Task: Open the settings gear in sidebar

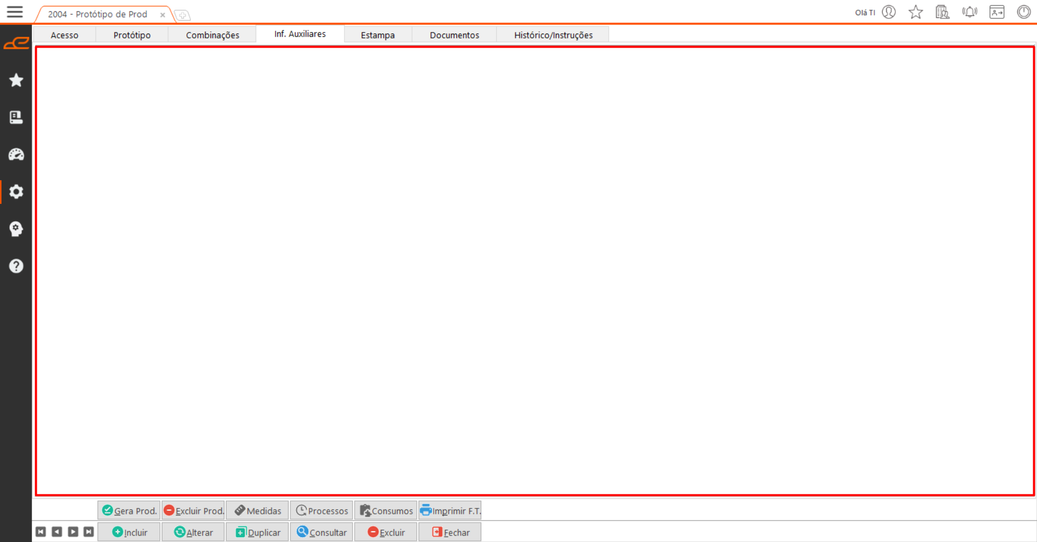Action: click(x=16, y=191)
